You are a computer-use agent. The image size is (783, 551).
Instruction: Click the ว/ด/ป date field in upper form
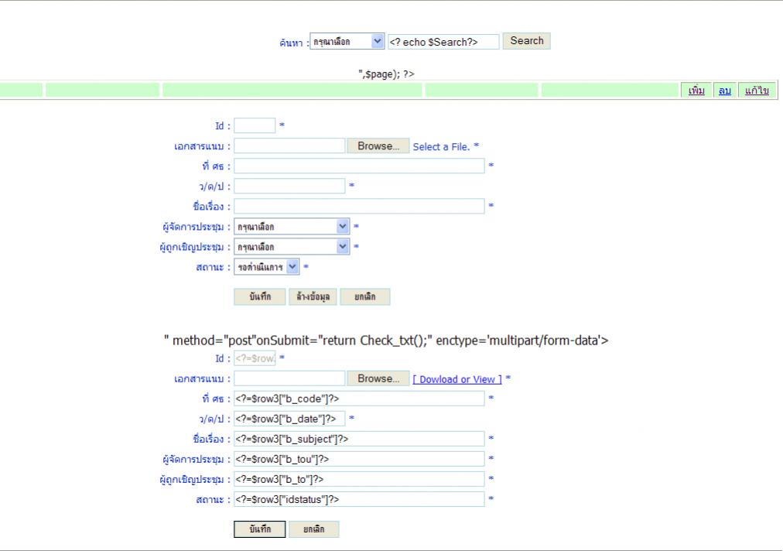point(289,186)
